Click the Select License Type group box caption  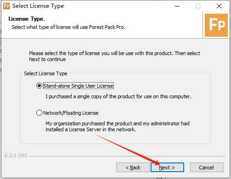(45, 73)
